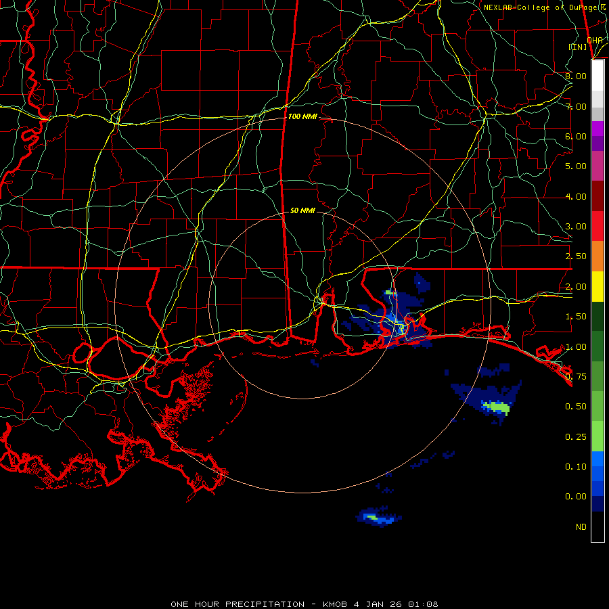Click the ND no-data label
Viewport: 609px width, 609px height.
point(581,527)
